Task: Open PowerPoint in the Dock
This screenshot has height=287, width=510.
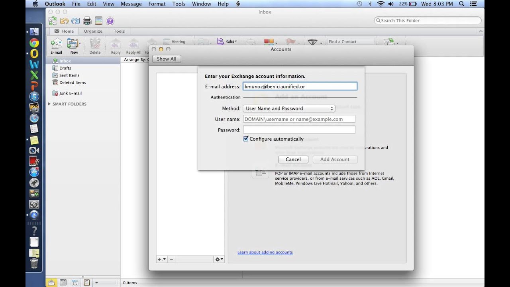Action: pyautogui.click(x=34, y=86)
